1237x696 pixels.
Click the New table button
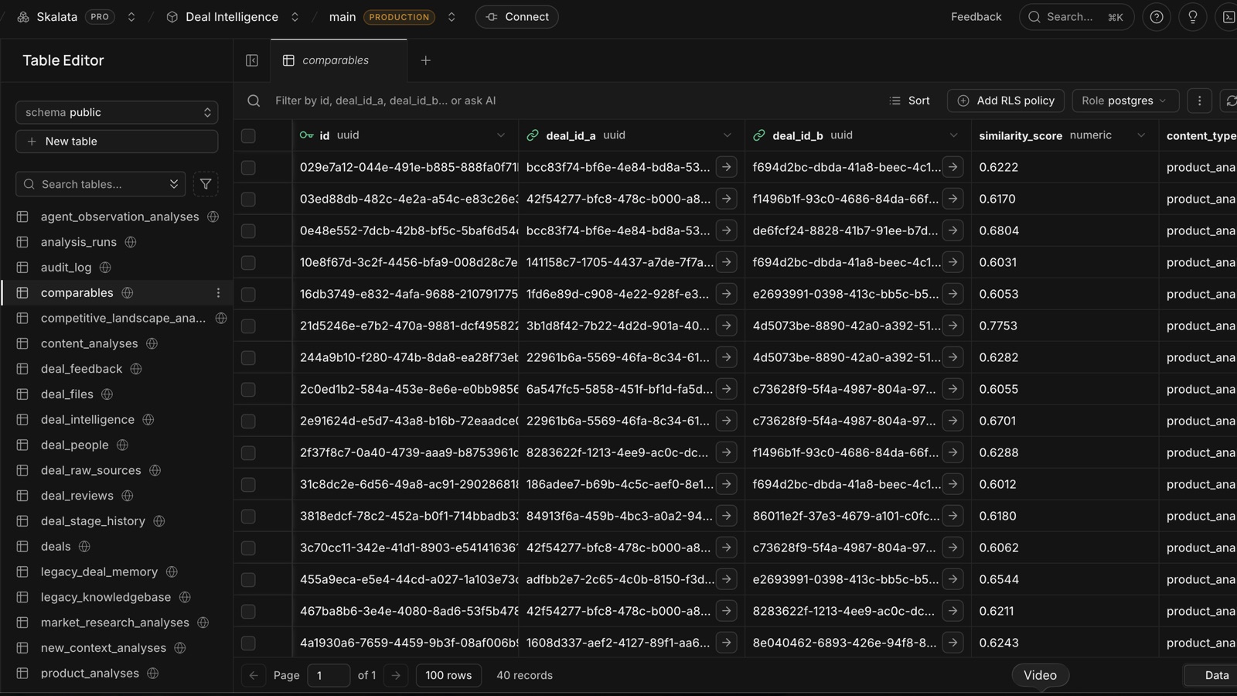[117, 142]
